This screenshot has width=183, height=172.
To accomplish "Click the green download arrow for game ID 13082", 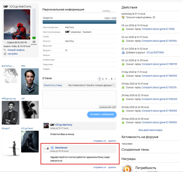I will (x=123, y=29).
